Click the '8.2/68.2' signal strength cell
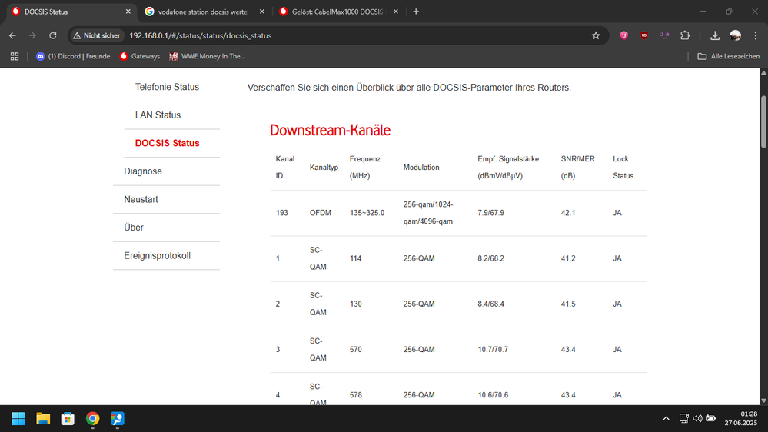Viewport: 768px width, 432px height. click(490, 258)
